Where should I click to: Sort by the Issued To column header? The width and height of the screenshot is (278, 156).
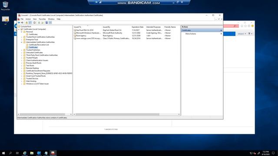point(88,27)
